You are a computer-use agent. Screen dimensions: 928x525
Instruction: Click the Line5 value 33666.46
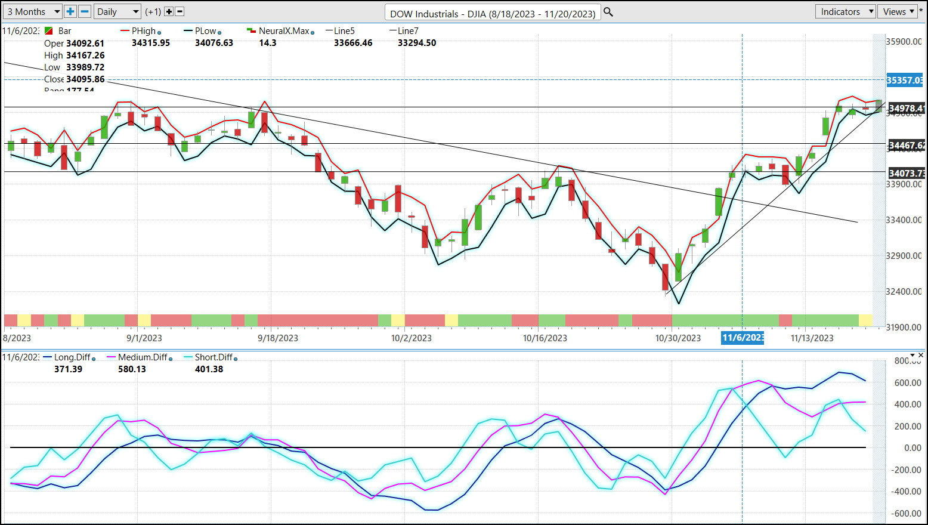[353, 43]
